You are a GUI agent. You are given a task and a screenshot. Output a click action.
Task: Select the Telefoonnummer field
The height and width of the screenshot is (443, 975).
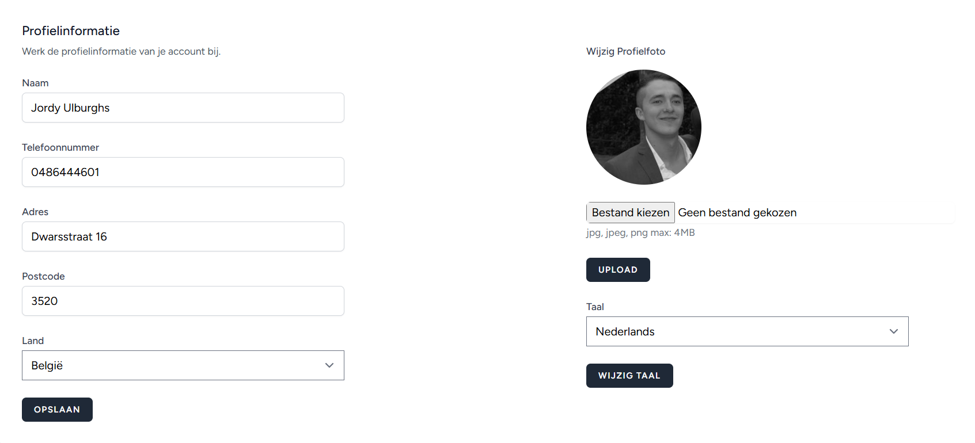183,172
